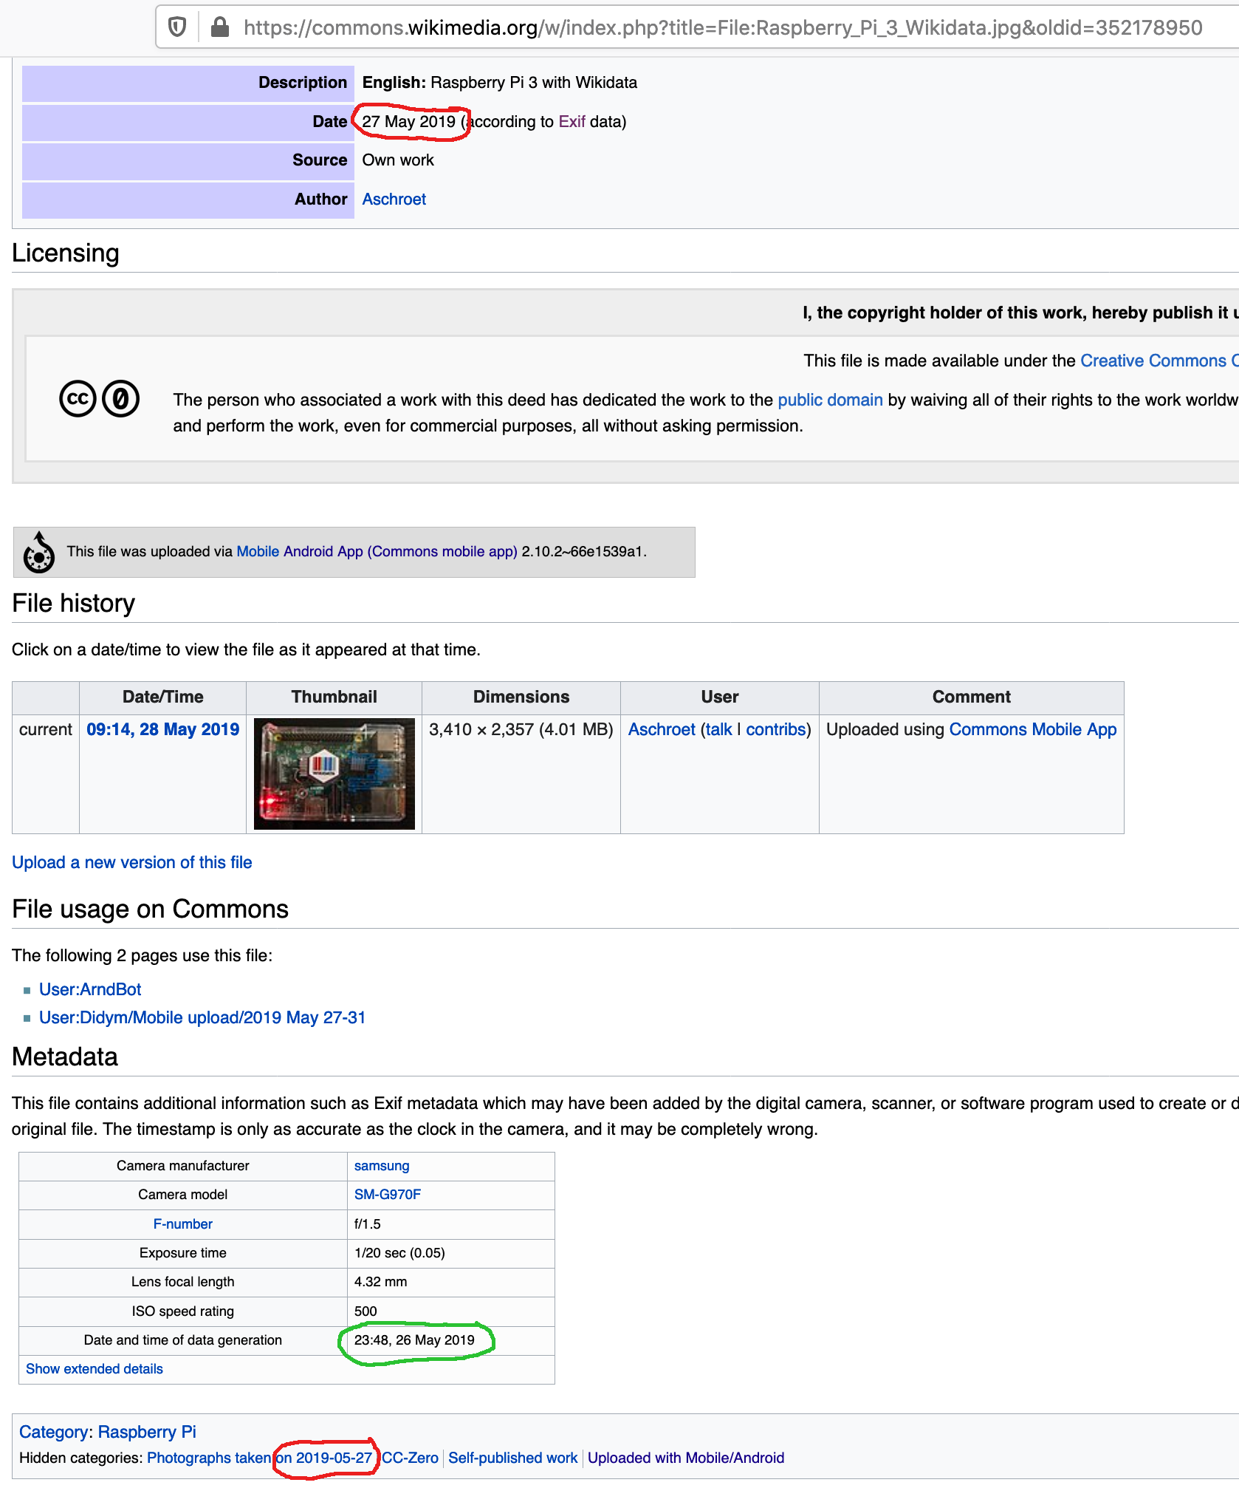The height and width of the screenshot is (1488, 1239).
Task: Open Aschroet link in File history User column
Action: coord(662,730)
